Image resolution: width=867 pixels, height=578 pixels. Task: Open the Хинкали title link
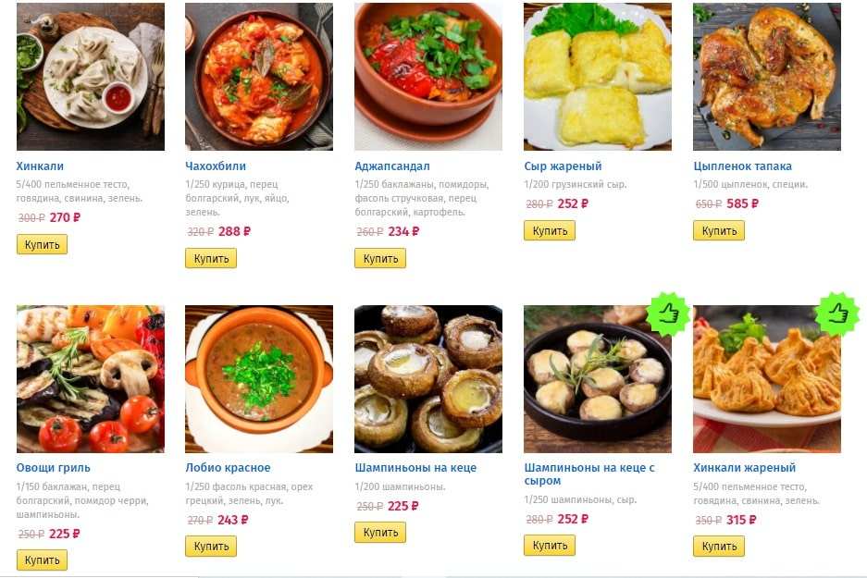(40, 166)
